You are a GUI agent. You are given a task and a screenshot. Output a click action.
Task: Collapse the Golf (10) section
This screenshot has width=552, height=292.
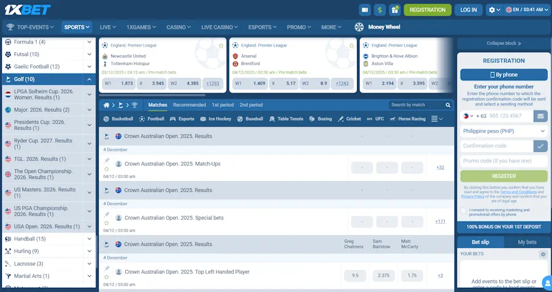pos(90,79)
